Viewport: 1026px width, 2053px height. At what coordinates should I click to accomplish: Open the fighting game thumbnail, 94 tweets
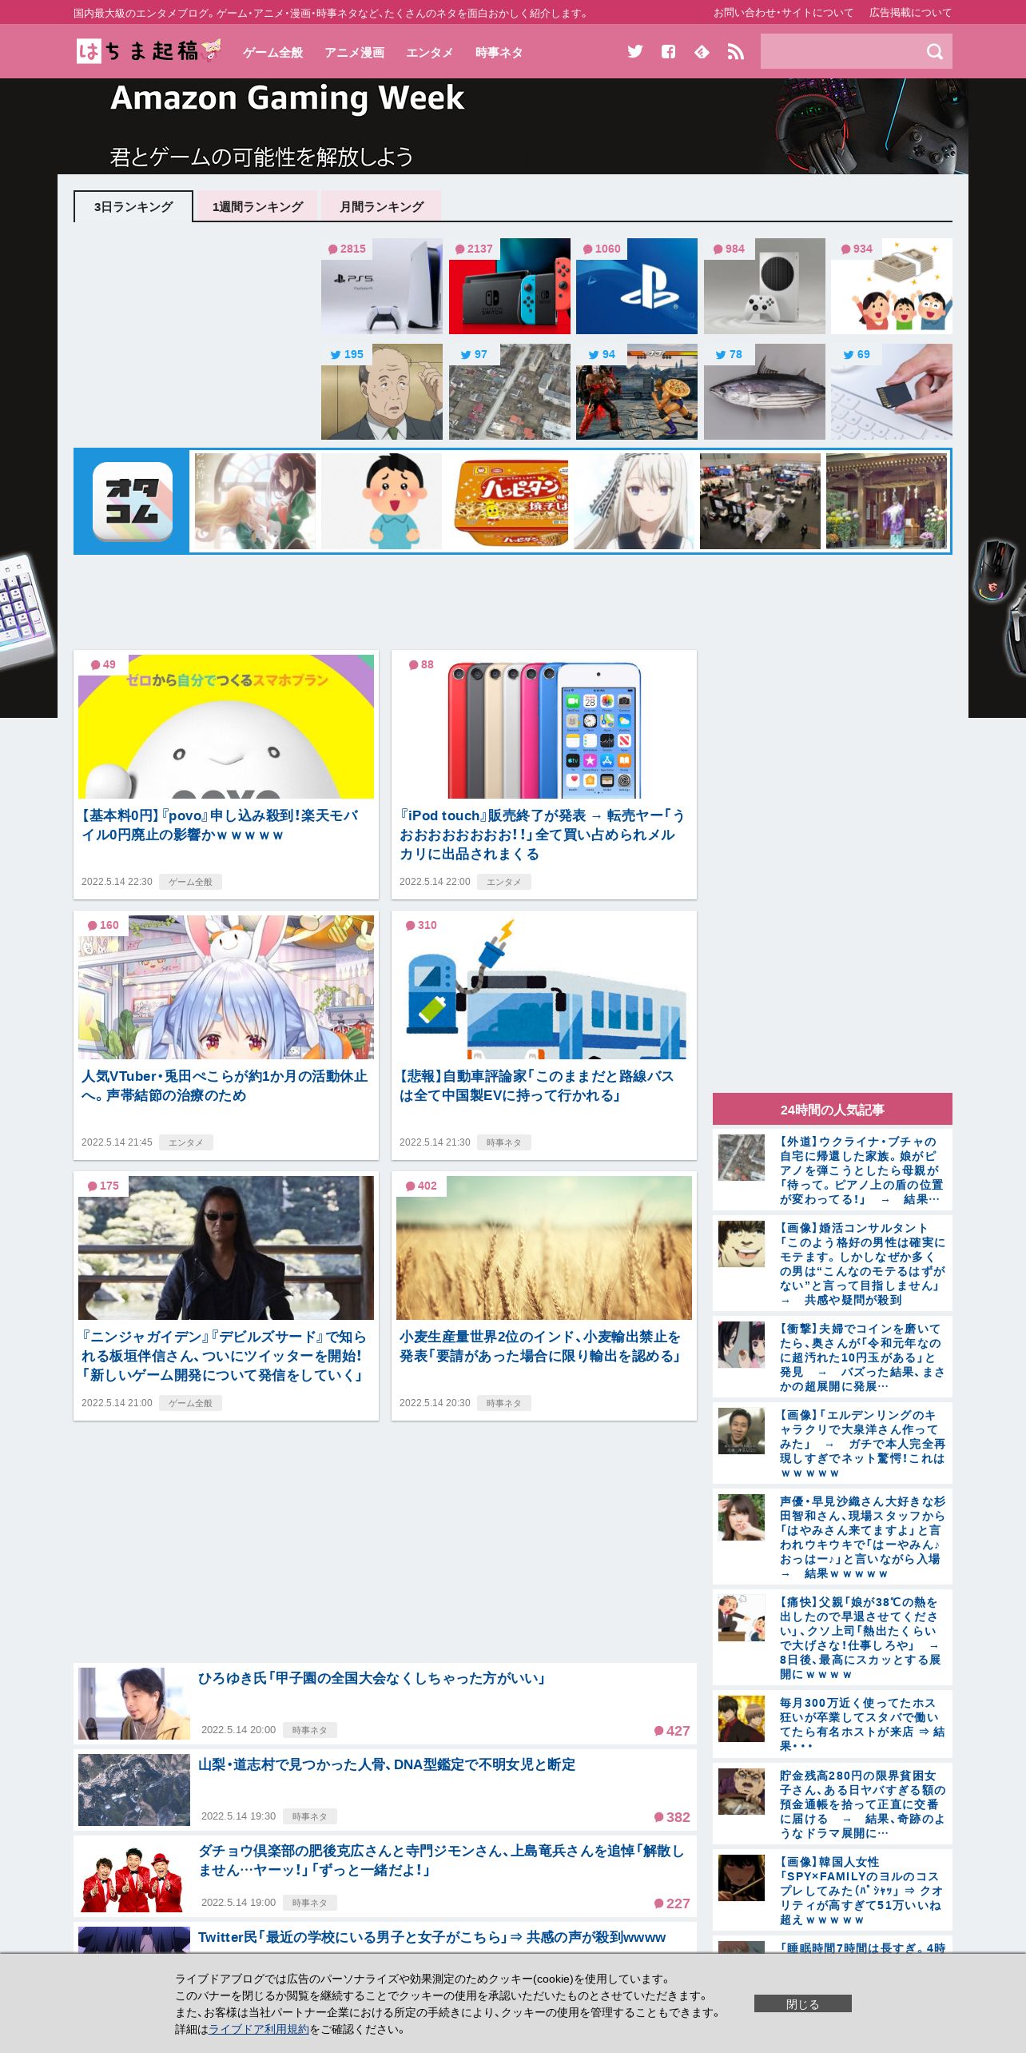[x=637, y=392]
